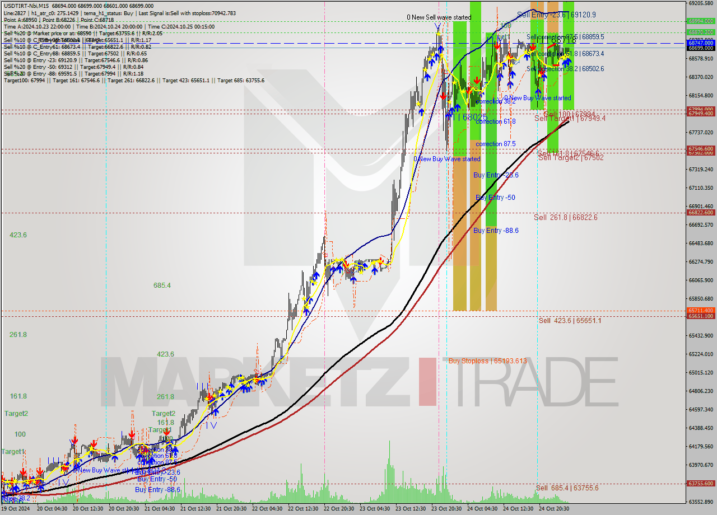Click the red 63755.600 price tag
The width and height of the screenshot is (717, 515).
point(701,483)
